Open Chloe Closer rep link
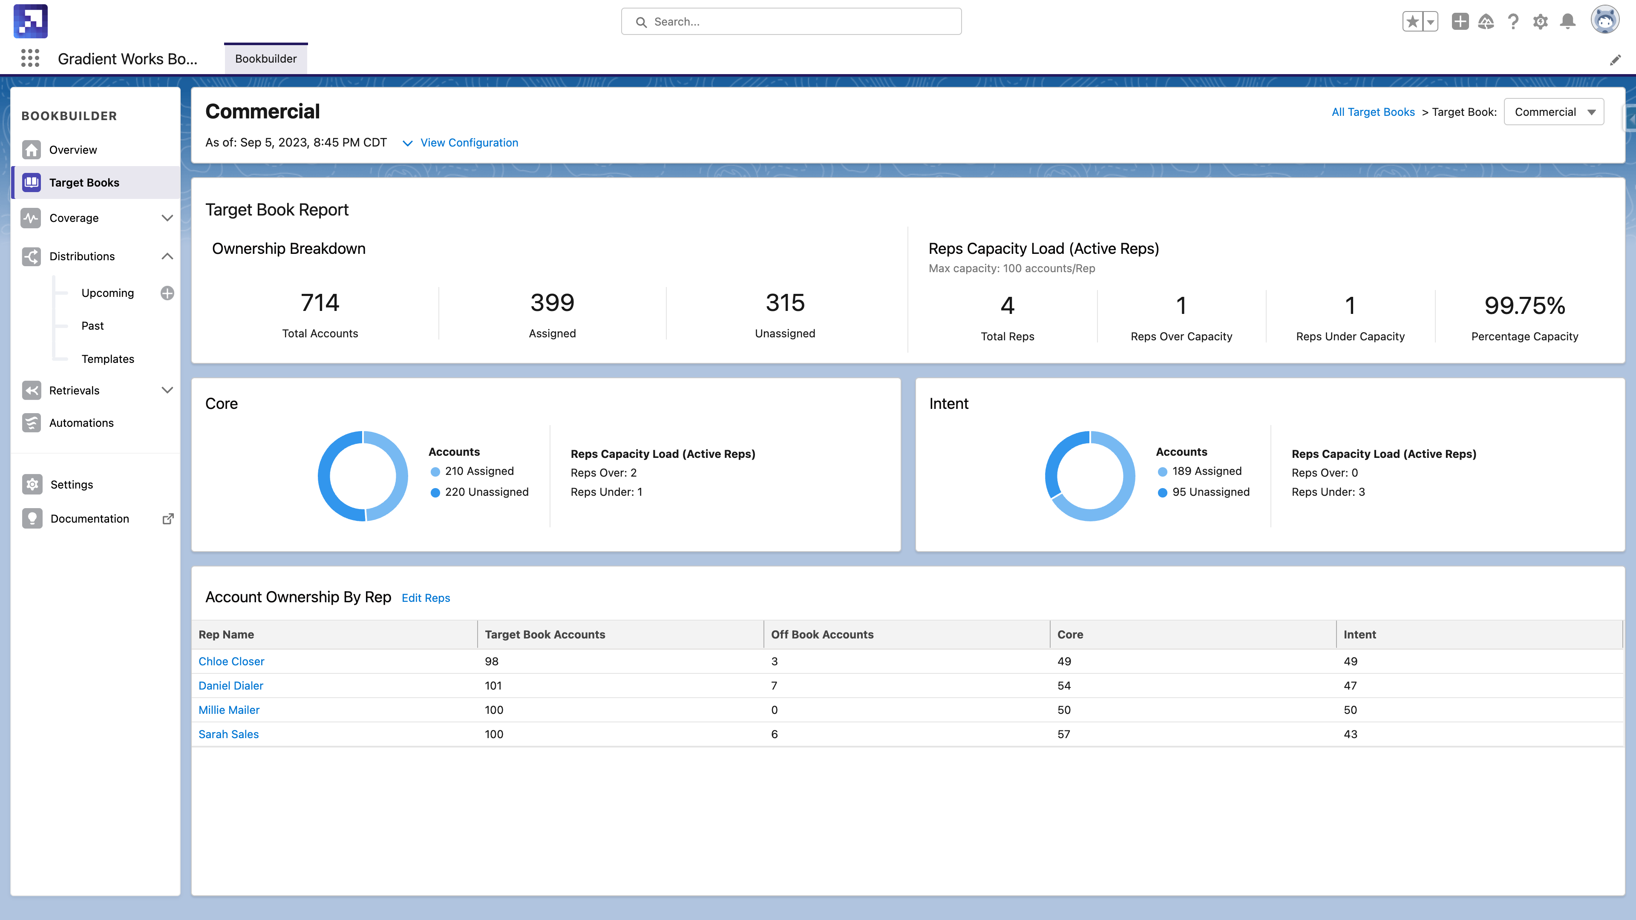1636x920 pixels. (231, 661)
